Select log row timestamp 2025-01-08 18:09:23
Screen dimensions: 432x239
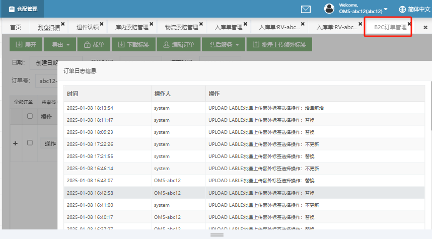coord(90,132)
